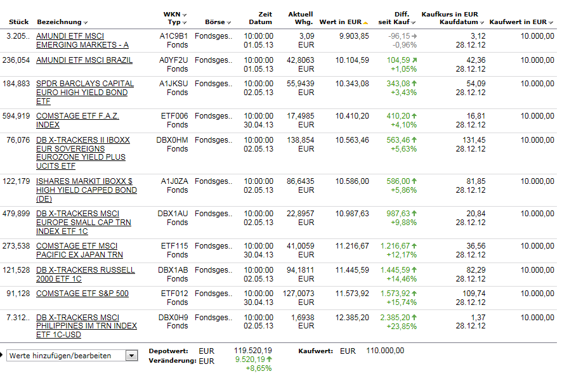The image size is (562, 376).
Task: Select WKN cell A1JKSU
Action: tap(174, 84)
